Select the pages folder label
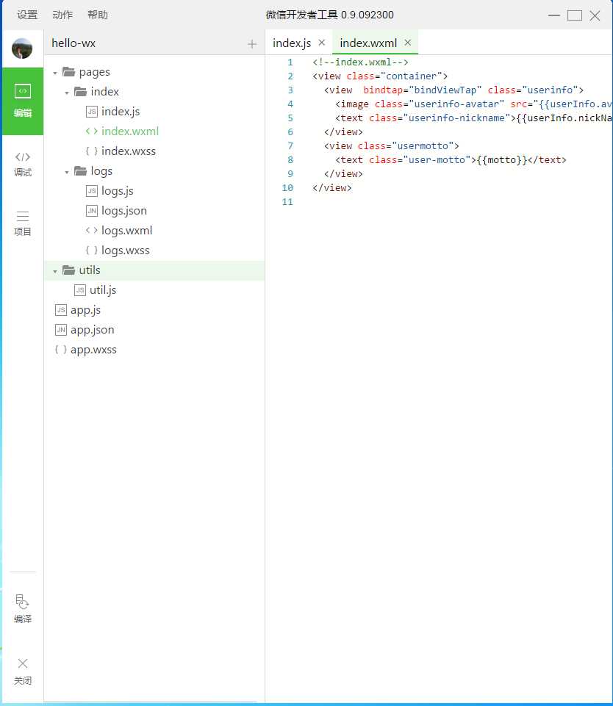 [x=95, y=72]
